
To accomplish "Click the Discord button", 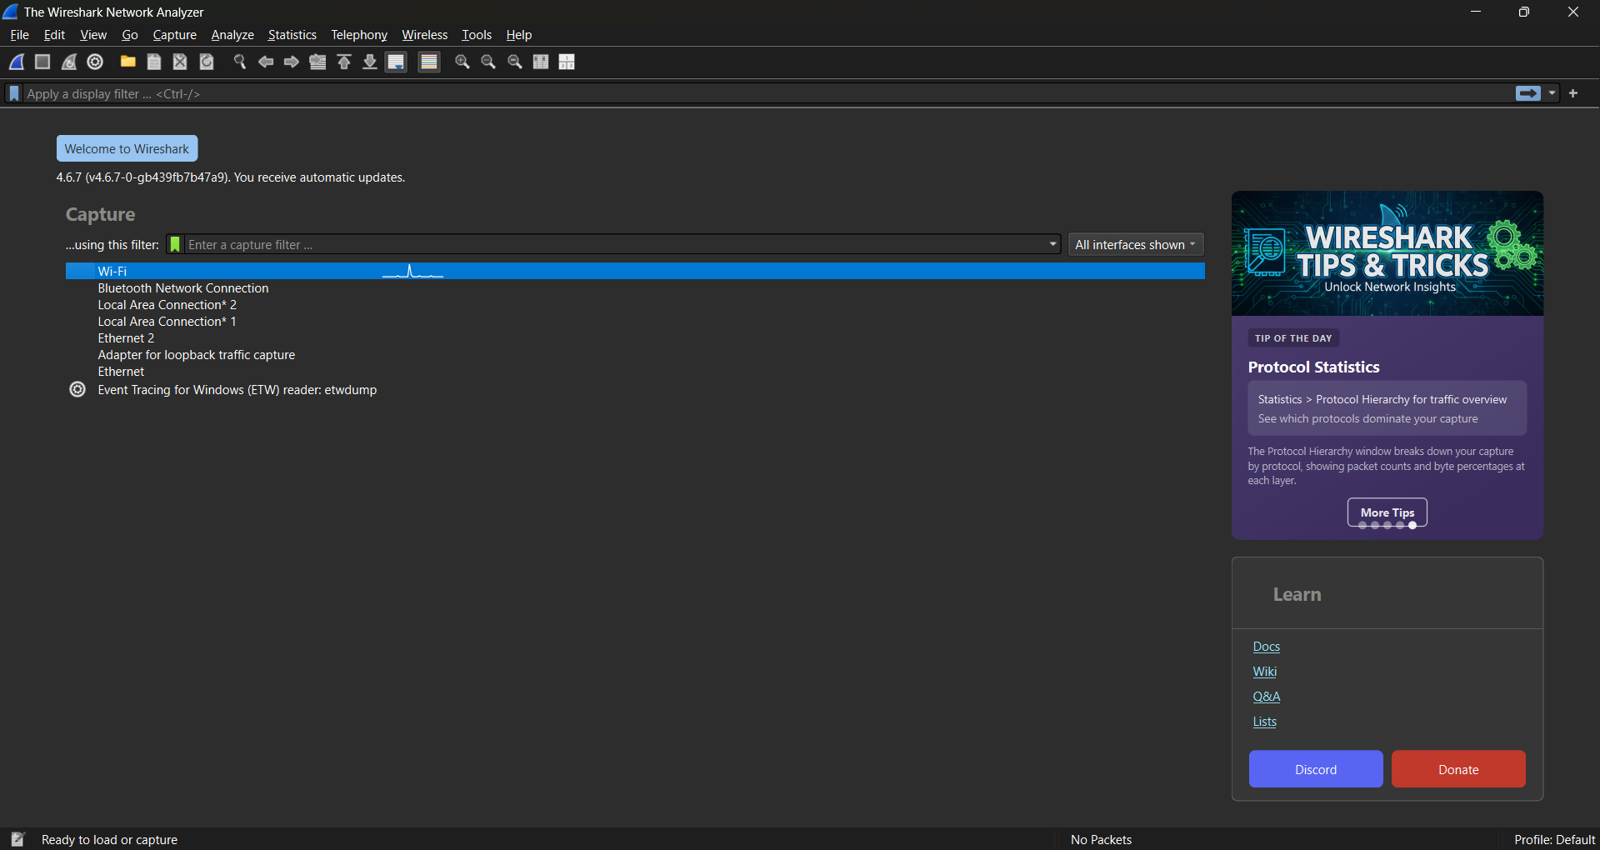I will pos(1316,769).
